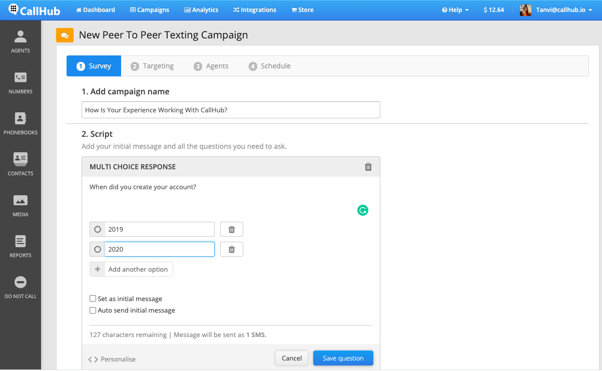
Task: Open Do Not Call in the sidebar
Action: (x=21, y=287)
